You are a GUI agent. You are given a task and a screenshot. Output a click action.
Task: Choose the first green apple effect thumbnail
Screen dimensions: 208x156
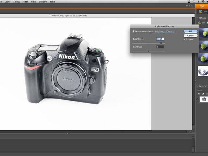tap(204, 33)
